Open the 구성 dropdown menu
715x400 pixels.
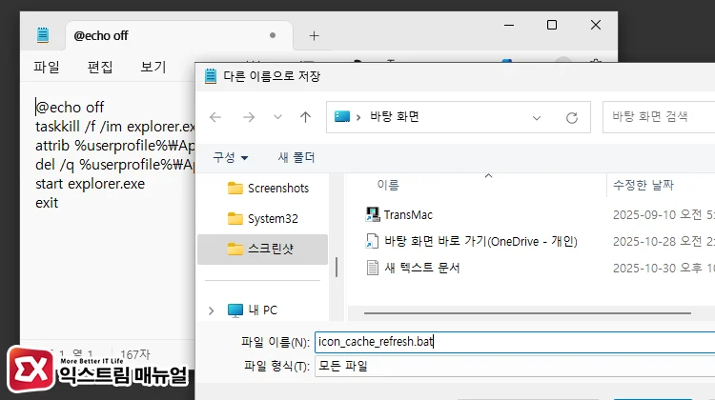[x=231, y=158]
